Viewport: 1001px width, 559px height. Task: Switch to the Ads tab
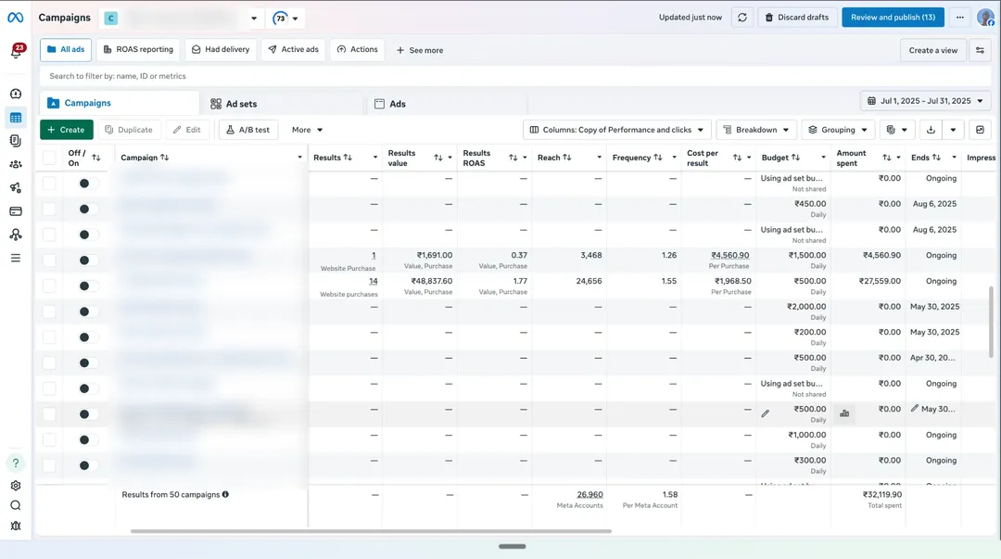tap(447, 104)
